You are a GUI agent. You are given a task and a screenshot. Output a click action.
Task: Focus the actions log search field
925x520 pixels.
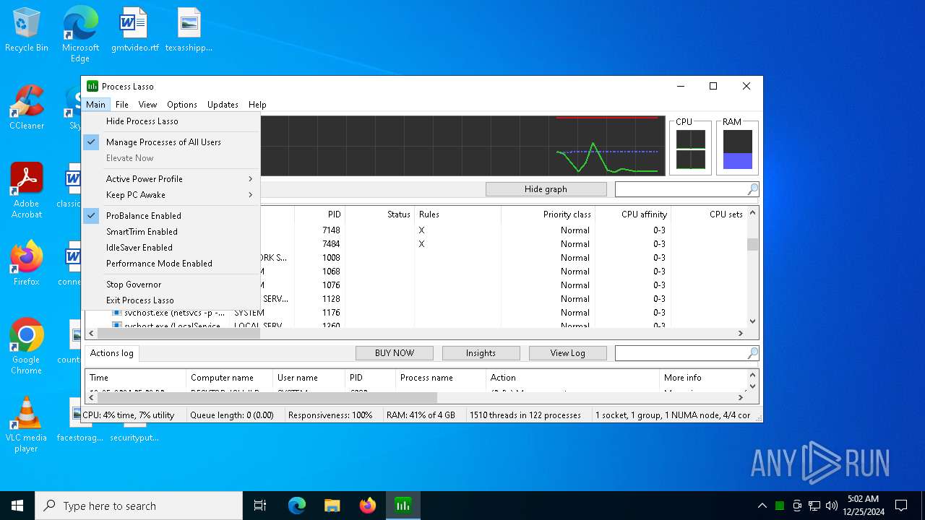click(681, 353)
